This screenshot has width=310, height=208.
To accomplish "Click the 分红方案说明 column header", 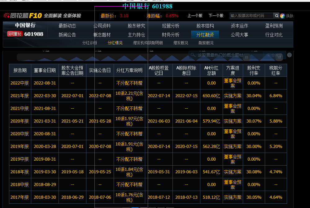I will click(x=129, y=70).
